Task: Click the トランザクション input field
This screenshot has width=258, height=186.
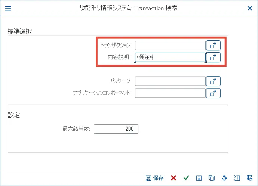Action: (170, 45)
